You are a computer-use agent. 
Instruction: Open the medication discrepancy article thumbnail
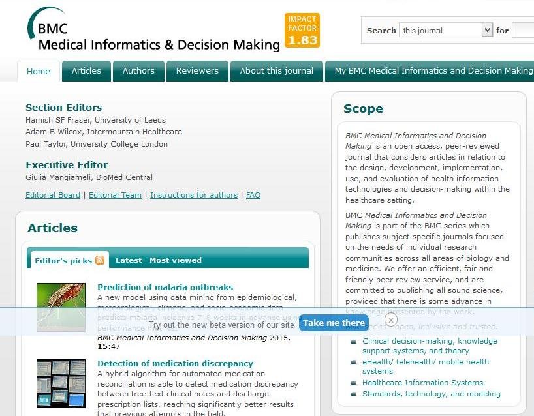[x=61, y=384]
